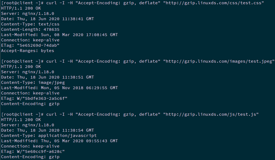Click the last Content-Encoding: gzip line

30,157
